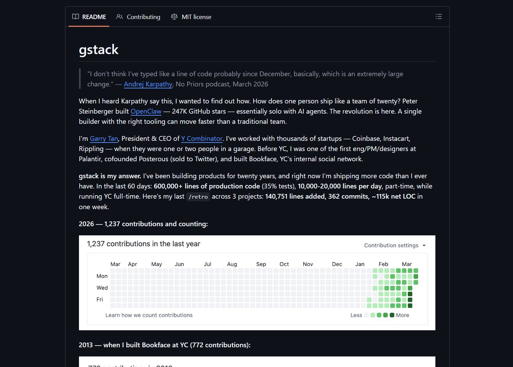The height and width of the screenshot is (367, 513).
Task: Click the MIT license scales icon
Action: 174,16
